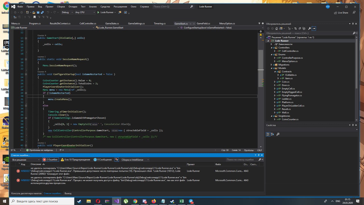Click the Open File folder icon
Screen dimensions: 364x205
point(34,12)
